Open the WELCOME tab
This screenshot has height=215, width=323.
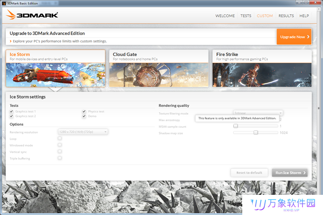click(225, 16)
